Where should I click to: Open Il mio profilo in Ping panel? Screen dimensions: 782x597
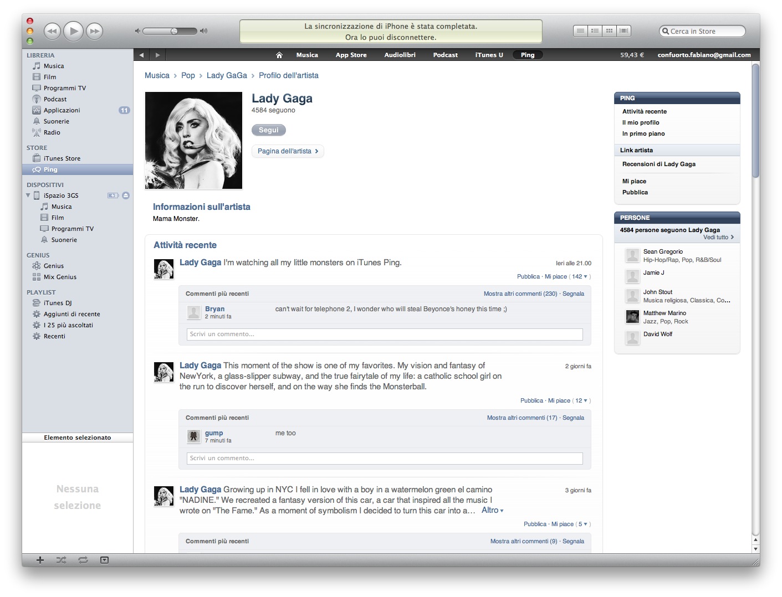point(641,122)
